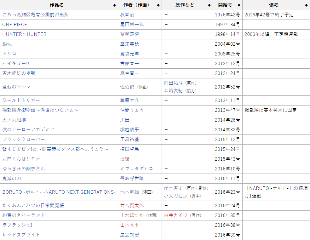
Task: Open author 横田卓馬 link
Action: pyautogui.click(x=129, y=149)
